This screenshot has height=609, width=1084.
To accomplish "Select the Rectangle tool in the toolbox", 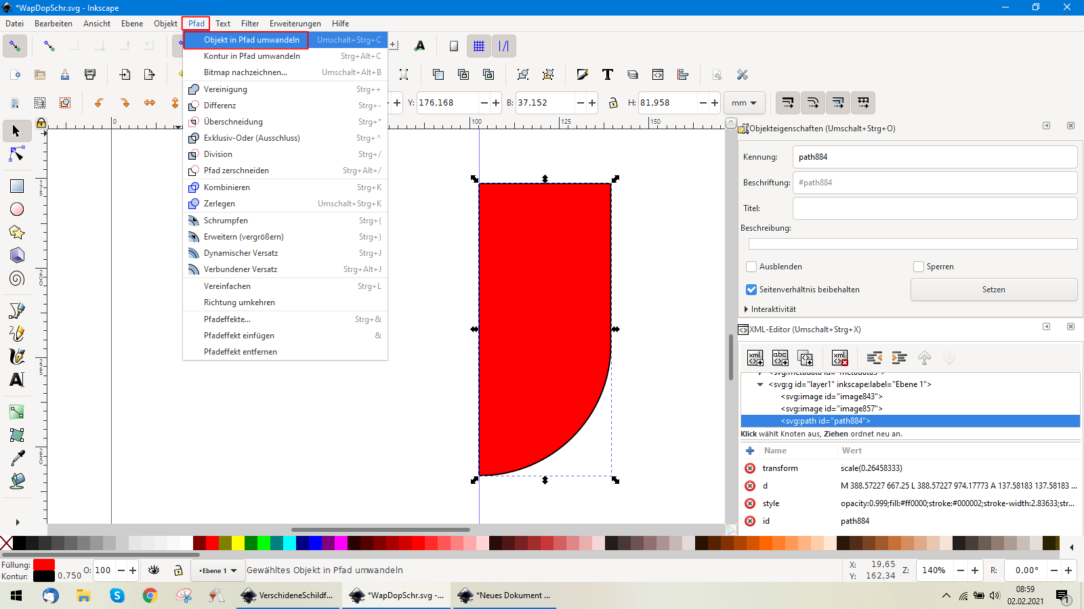I will click(x=17, y=186).
